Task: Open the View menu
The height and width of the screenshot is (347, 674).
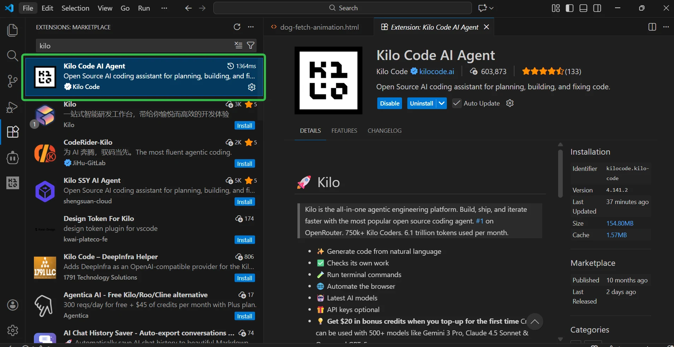Action: (x=105, y=8)
